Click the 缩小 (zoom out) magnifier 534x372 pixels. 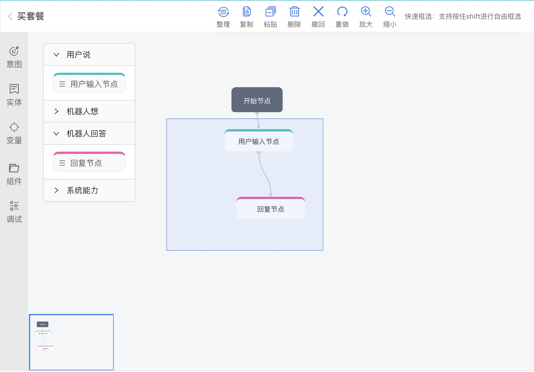[390, 12]
